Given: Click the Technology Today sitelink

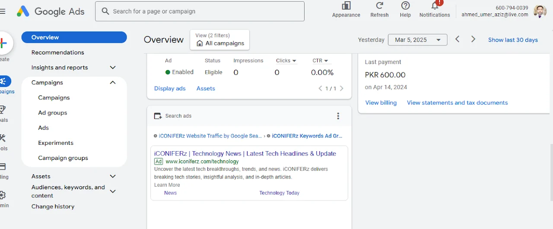Looking at the screenshot, I should point(279,193).
